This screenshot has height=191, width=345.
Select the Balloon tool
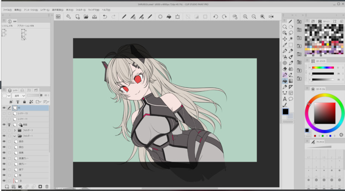point(291,99)
